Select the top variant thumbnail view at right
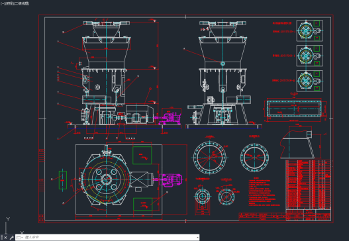Screen dimensions: 349x241 point(310,30)
